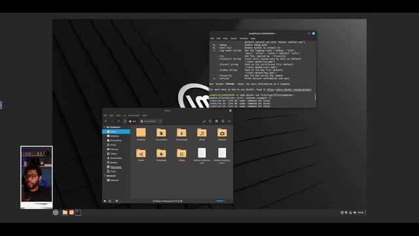Open the file manager Bookmarks menu
419x236 pixels.
pos(134,115)
